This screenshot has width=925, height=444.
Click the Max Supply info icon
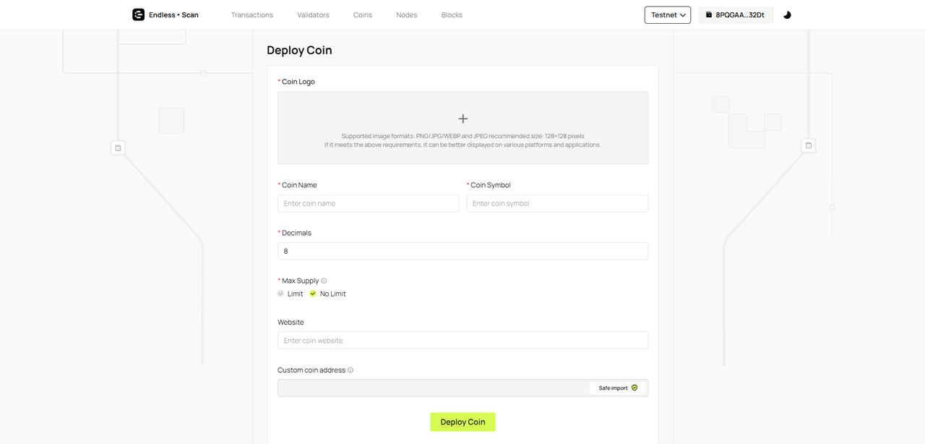(324, 281)
